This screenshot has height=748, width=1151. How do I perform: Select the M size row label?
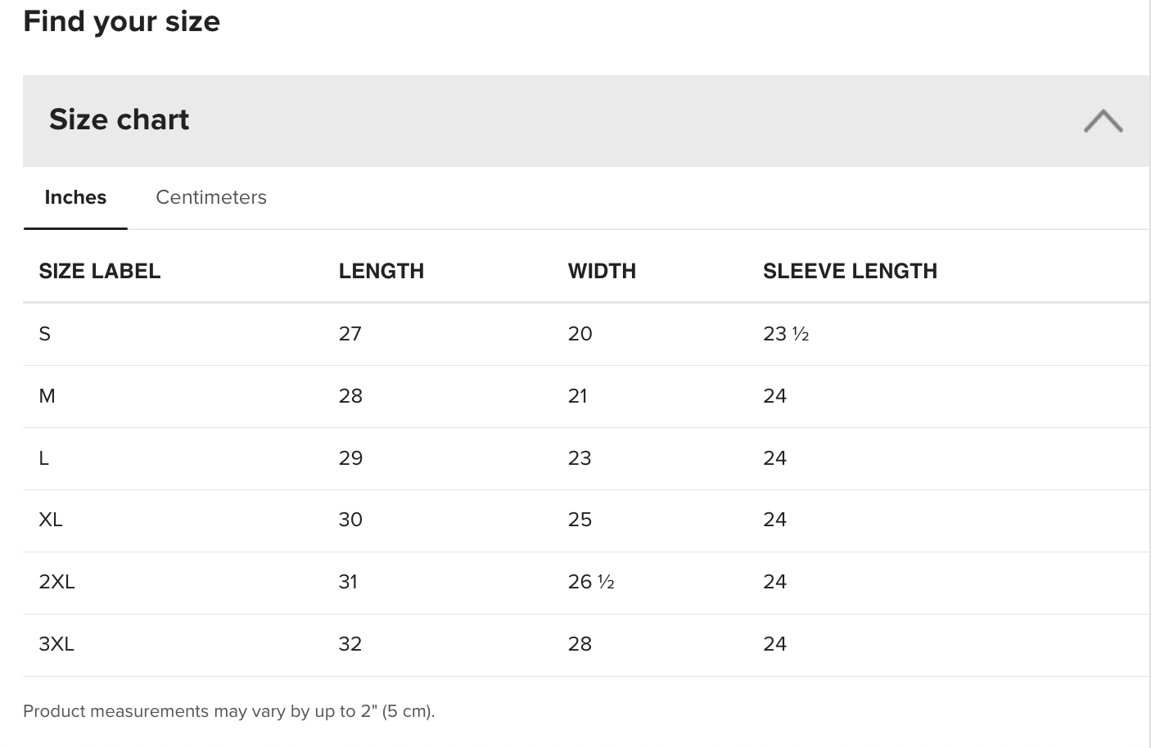click(x=47, y=396)
